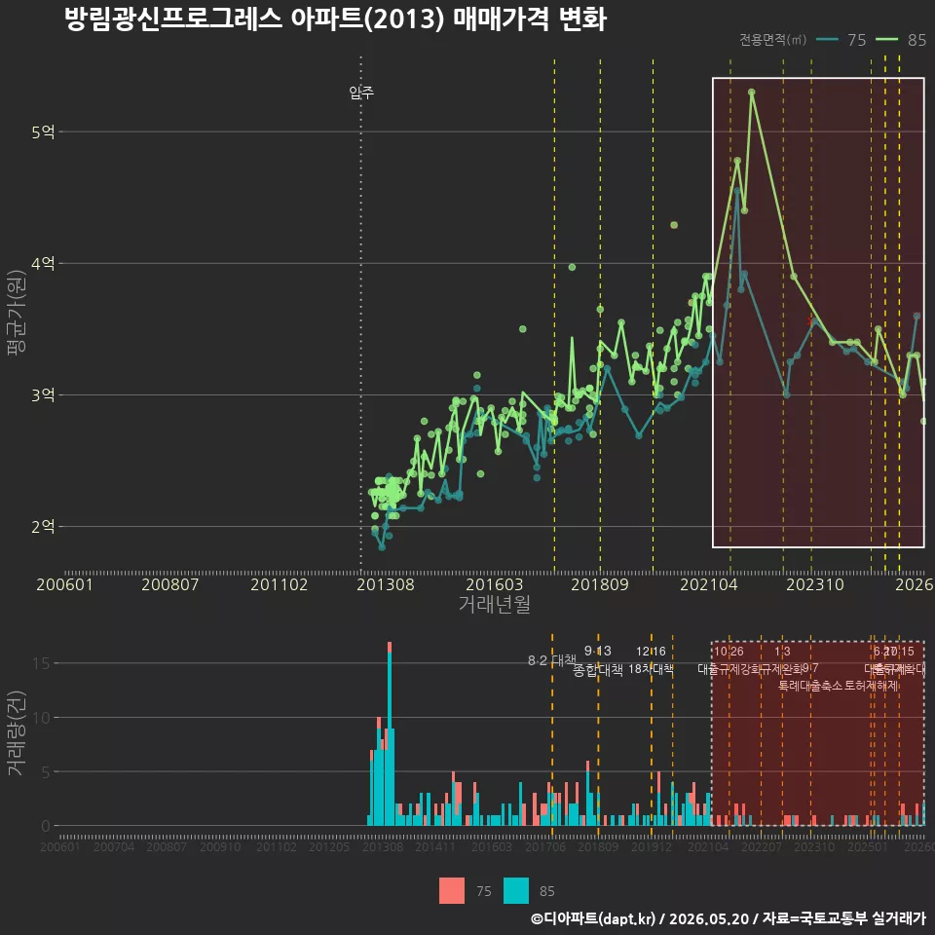This screenshot has width=935, height=935.
Task: Click the 201411 label on volume chart axis
Action: (435, 846)
